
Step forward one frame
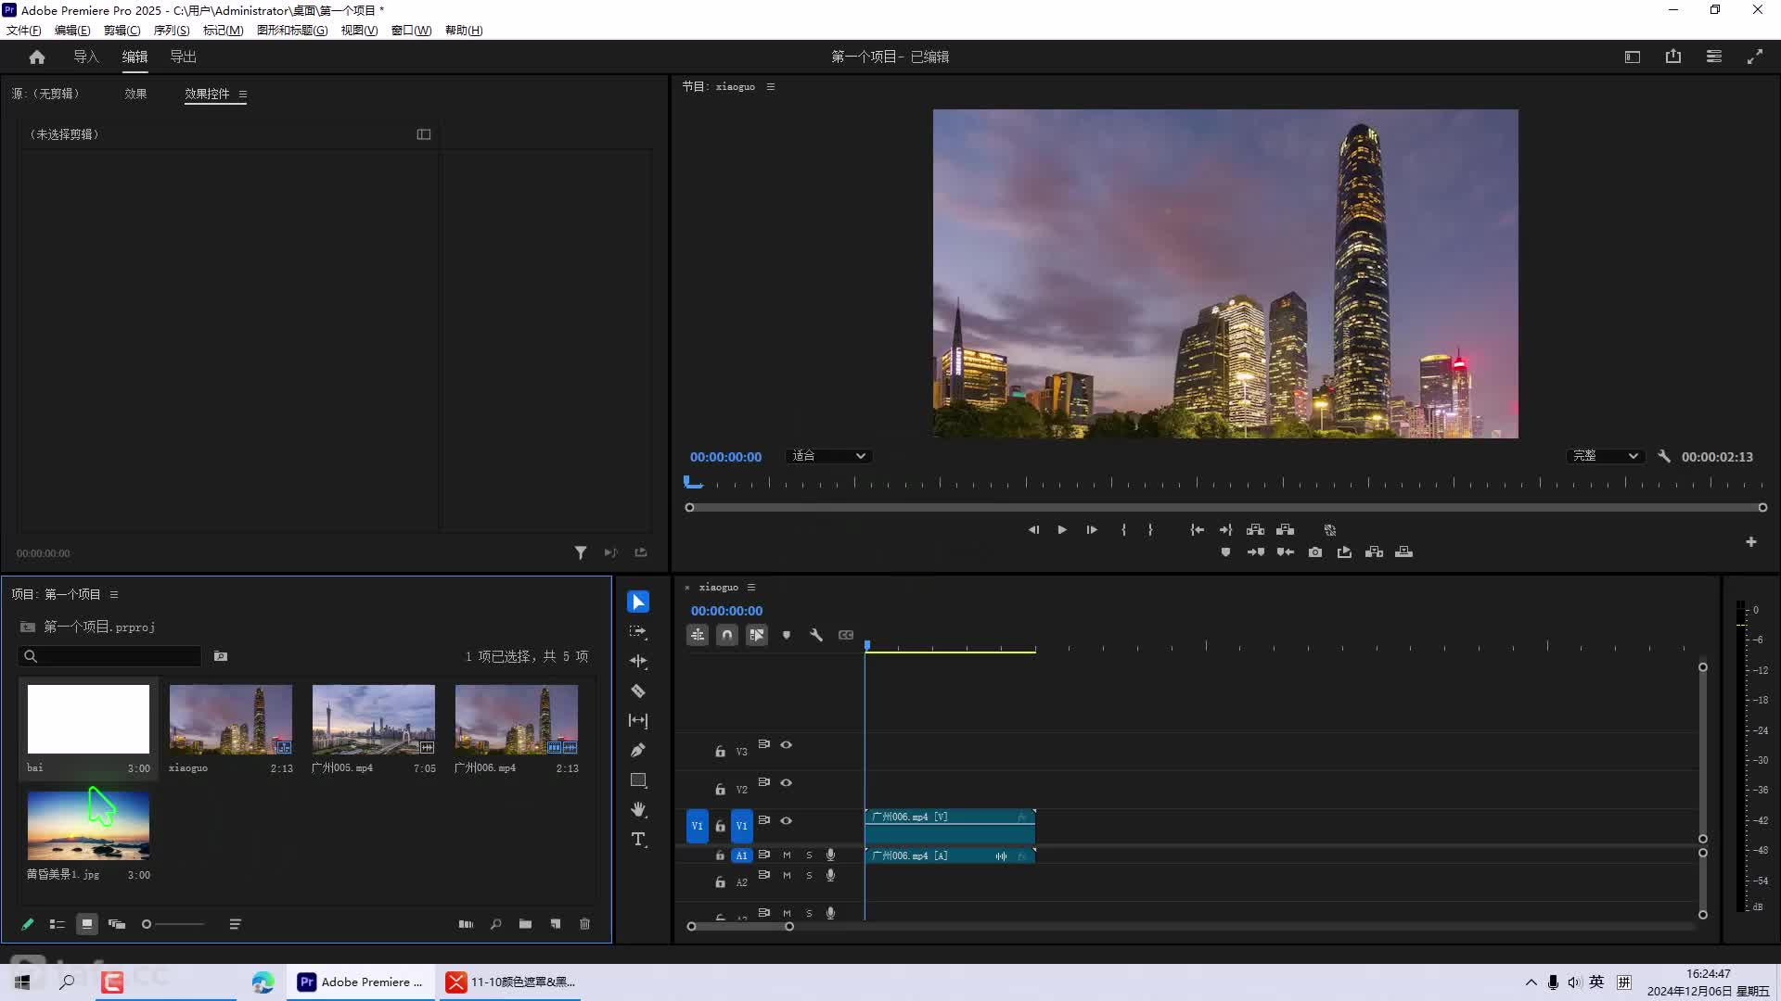(x=1092, y=530)
